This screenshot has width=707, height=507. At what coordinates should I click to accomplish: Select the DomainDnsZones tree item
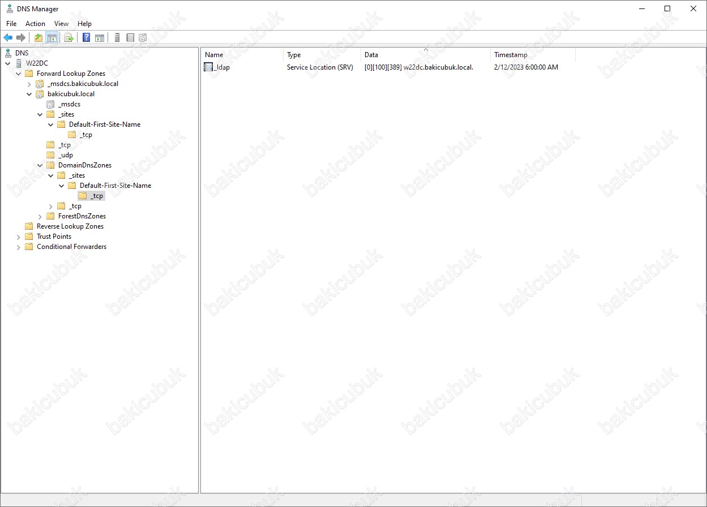point(84,165)
